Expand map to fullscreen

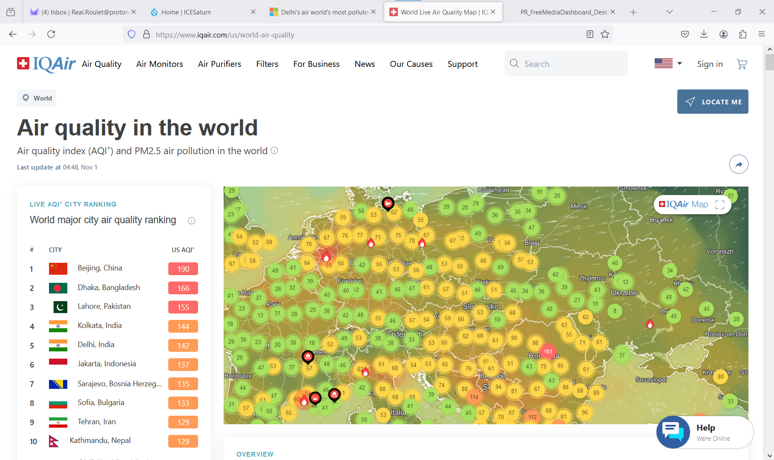[720, 204]
